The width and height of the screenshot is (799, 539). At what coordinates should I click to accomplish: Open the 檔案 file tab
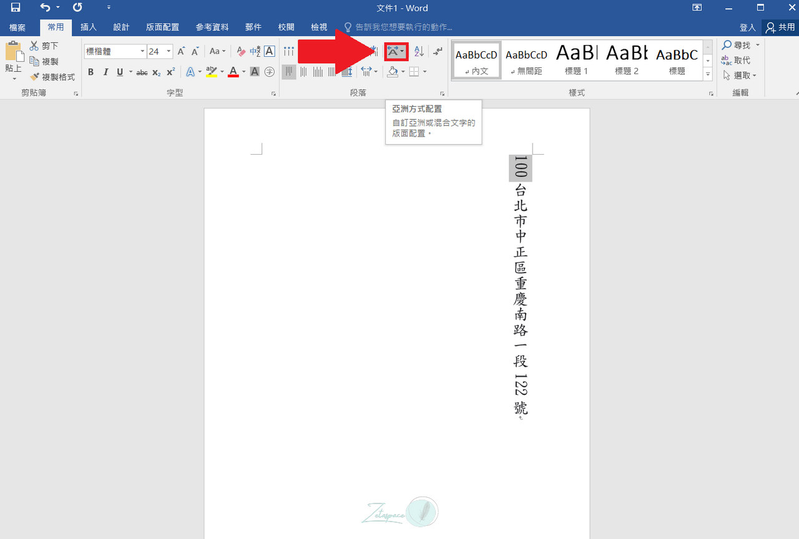point(17,27)
